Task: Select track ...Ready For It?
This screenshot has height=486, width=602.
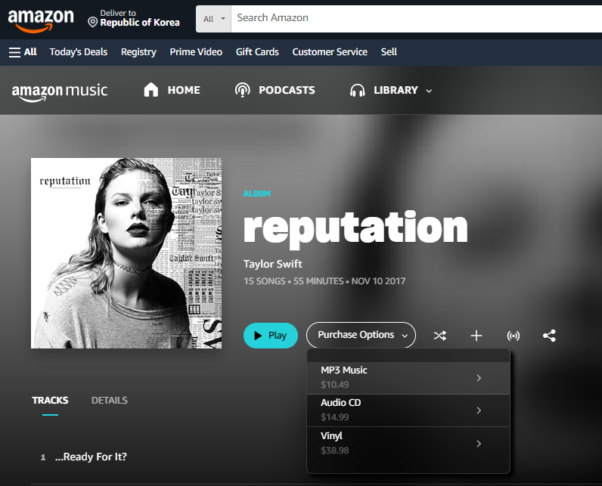Action: [x=91, y=457]
